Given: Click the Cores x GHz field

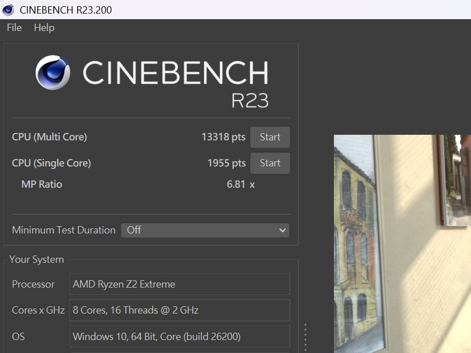Looking at the screenshot, I should [x=179, y=310].
